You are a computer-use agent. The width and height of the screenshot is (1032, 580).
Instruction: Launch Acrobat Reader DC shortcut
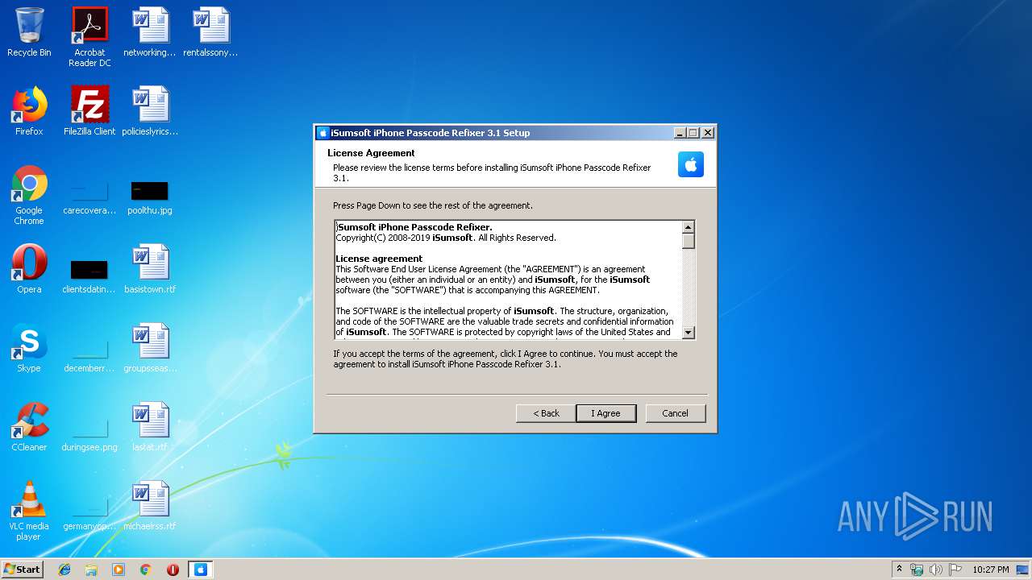tap(89, 37)
